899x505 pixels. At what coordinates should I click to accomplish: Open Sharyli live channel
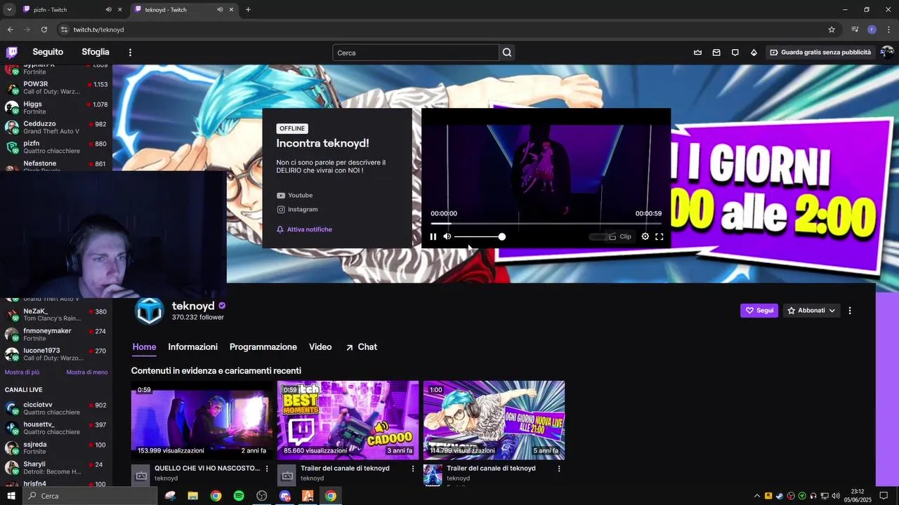tap(56, 467)
